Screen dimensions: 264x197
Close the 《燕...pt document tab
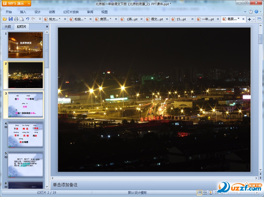(142, 19)
